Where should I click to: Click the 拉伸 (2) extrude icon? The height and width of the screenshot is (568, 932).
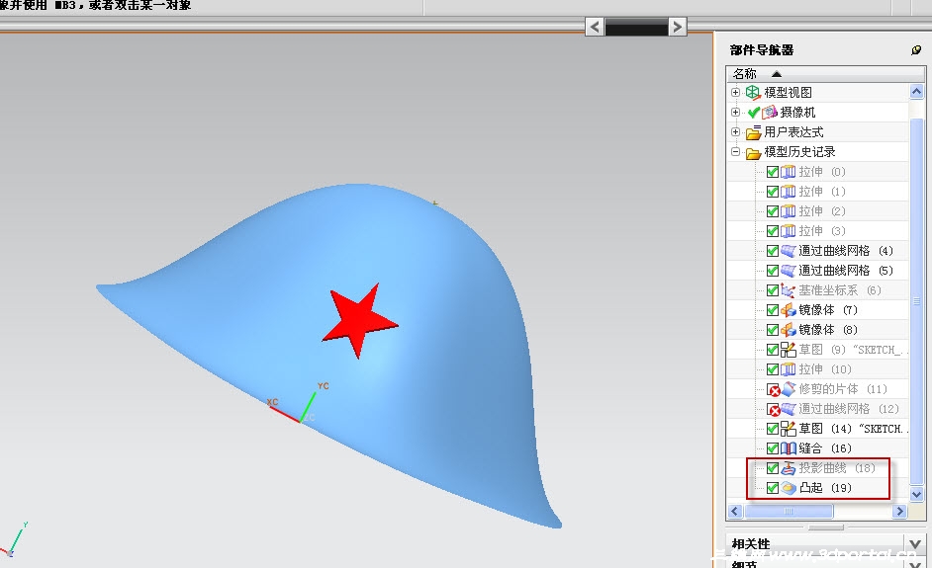(789, 211)
